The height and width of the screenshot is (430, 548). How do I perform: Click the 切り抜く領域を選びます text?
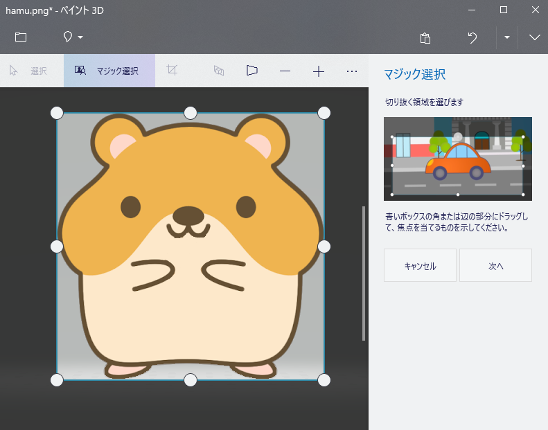point(424,102)
